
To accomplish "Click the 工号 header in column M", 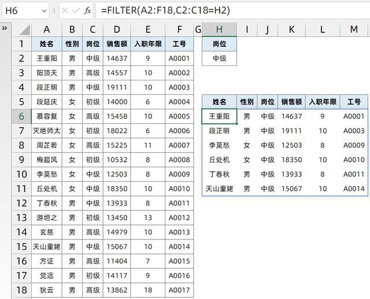I will [353, 102].
